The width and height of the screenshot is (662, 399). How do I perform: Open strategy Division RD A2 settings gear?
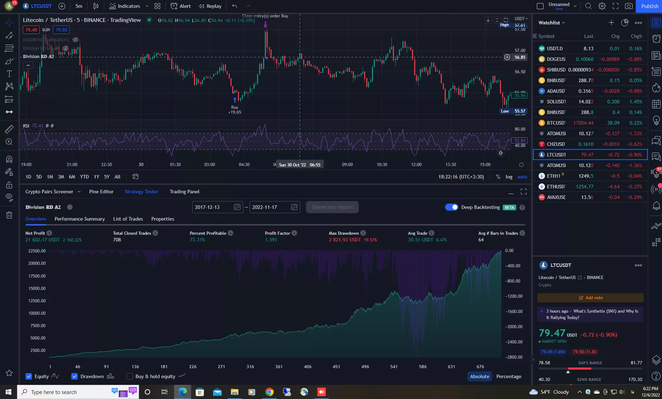click(70, 207)
